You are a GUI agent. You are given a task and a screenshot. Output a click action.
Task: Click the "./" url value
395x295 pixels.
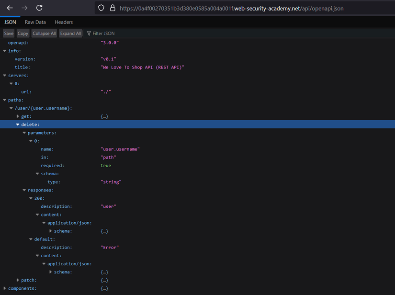pyautogui.click(x=106, y=91)
